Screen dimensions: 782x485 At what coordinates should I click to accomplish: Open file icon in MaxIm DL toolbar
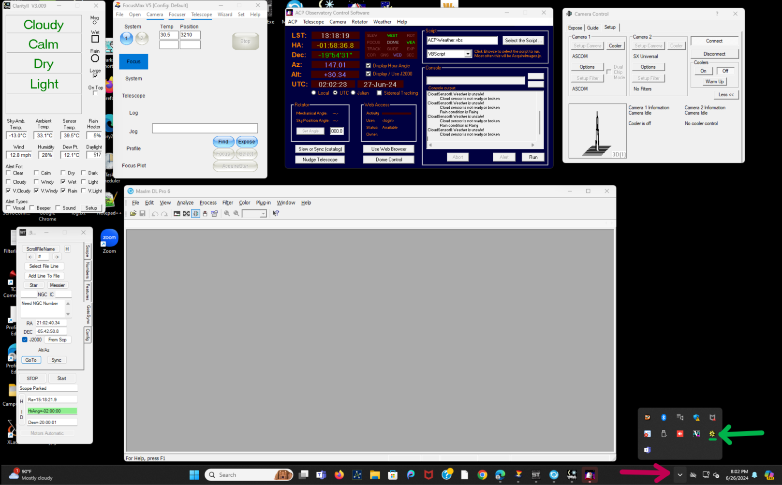point(133,213)
